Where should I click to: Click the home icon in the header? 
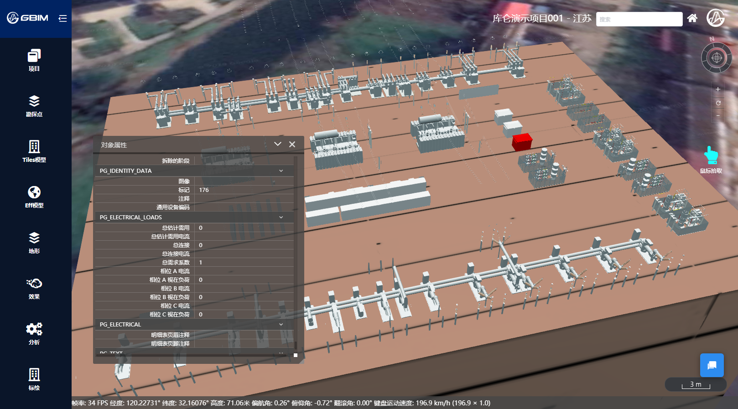tap(692, 18)
